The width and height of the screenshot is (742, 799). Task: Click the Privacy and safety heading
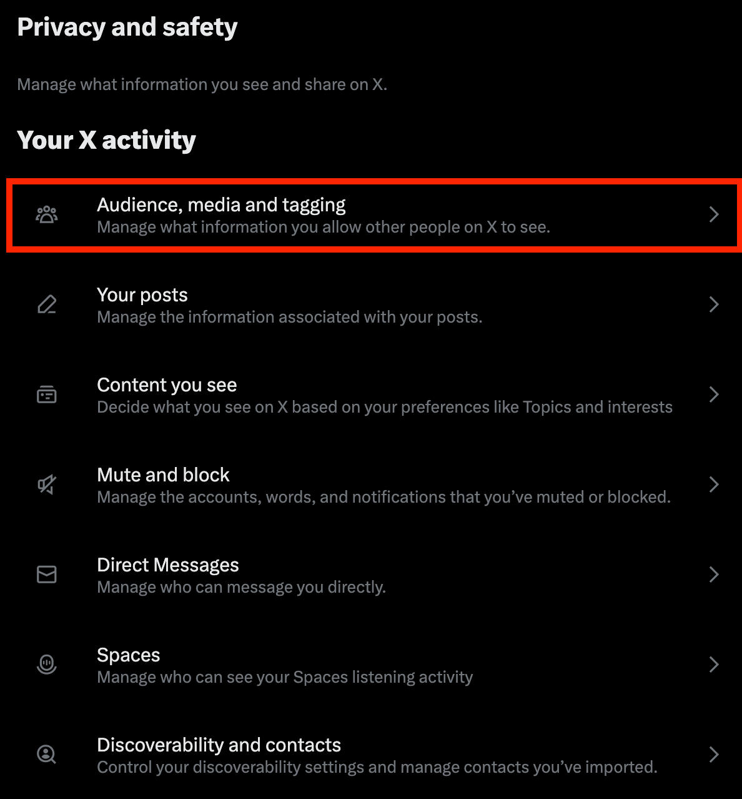127,28
